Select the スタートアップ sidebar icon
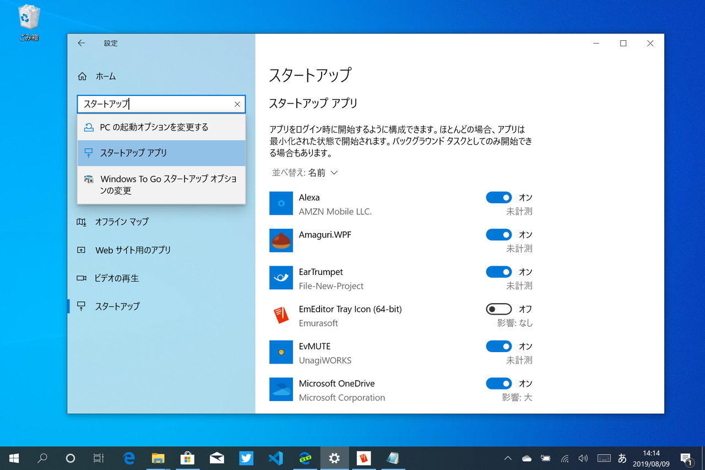The width and height of the screenshot is (705, 470). [x=82, y=306]
